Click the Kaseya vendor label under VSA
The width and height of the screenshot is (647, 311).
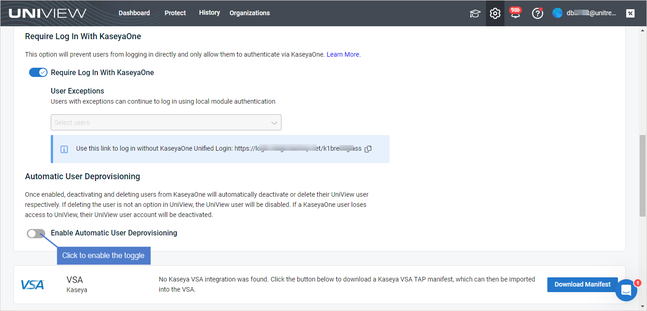(x=77, y=290)
